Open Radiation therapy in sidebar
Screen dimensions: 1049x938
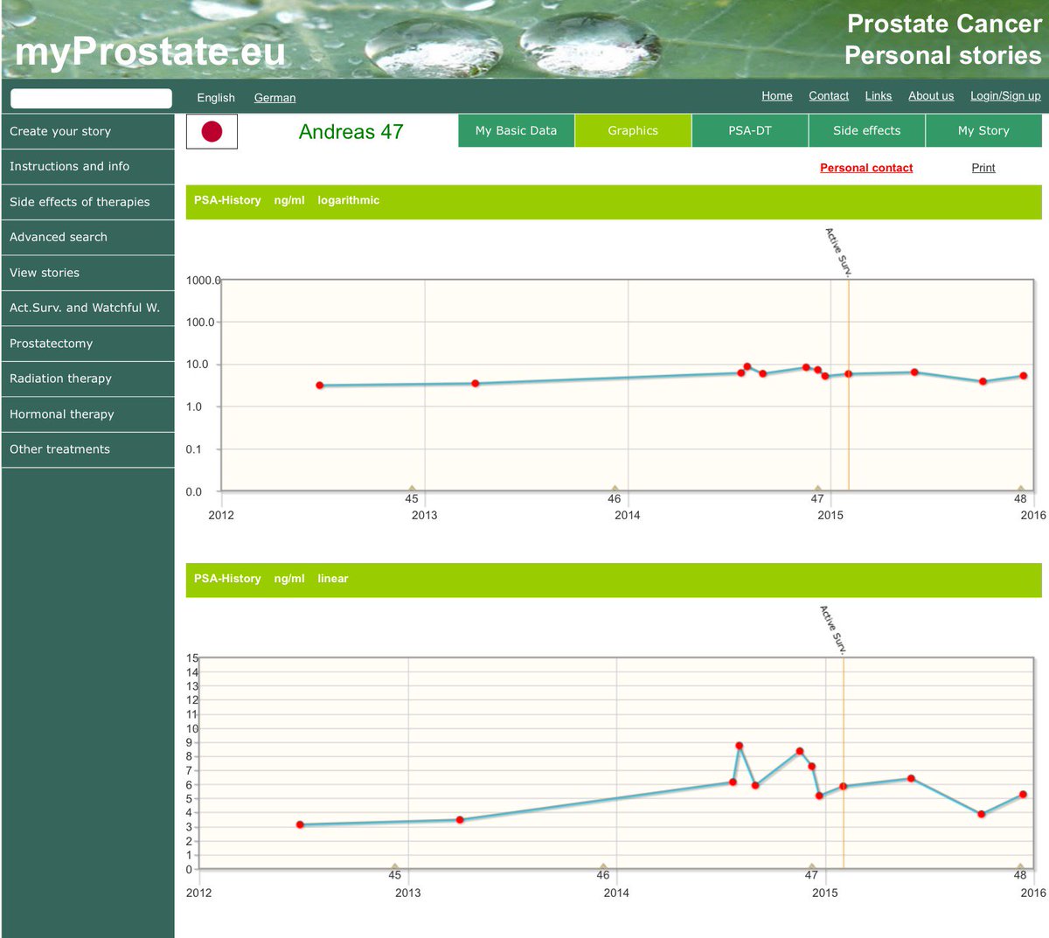pyautogui.click(x=87, y=379)
